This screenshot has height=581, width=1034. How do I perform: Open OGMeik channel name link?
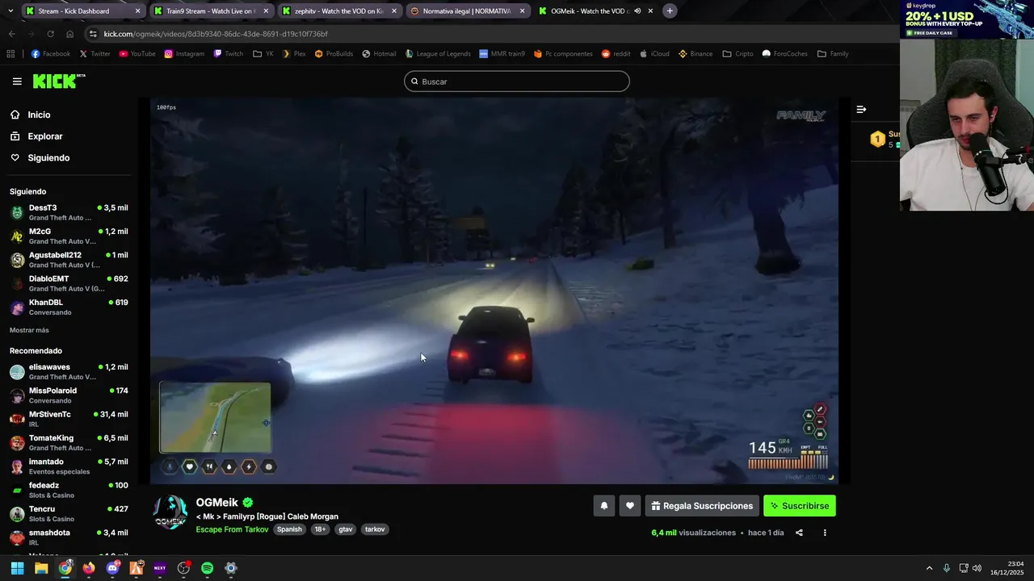tap(216, 503)
